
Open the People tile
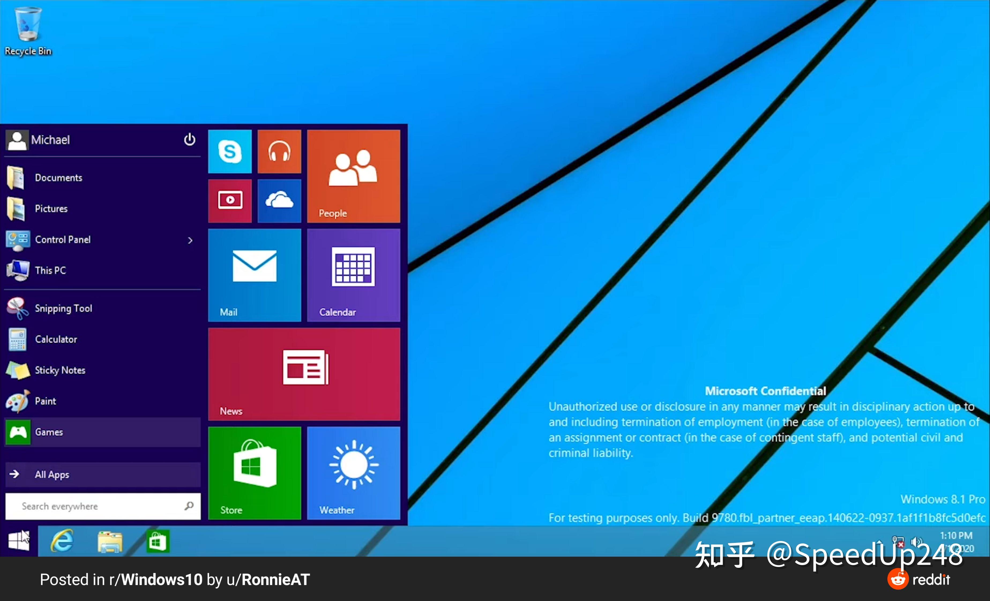pos(354,176)
